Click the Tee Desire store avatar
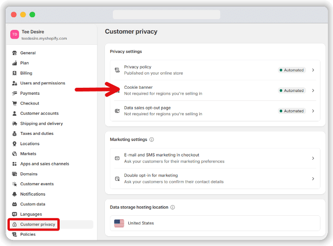The width and height of the screenshot is (333, 246). click(14, 35)
